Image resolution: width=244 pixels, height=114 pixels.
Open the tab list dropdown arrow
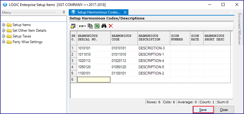(231, 13)
